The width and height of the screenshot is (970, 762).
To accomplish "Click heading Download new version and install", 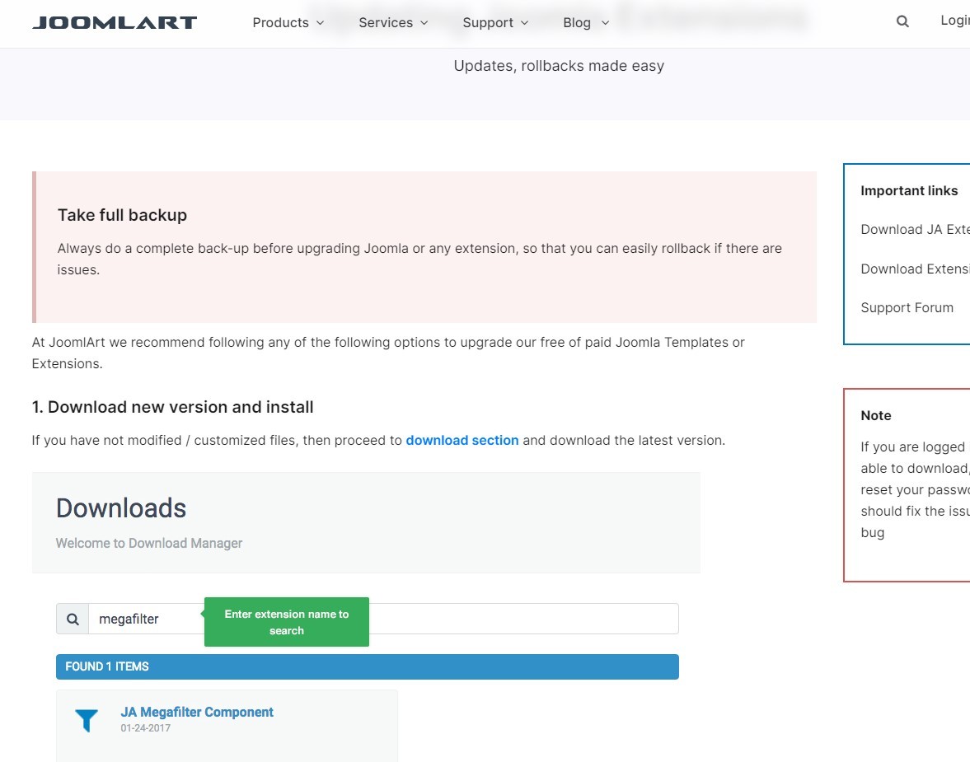I will tap(172, 407).
